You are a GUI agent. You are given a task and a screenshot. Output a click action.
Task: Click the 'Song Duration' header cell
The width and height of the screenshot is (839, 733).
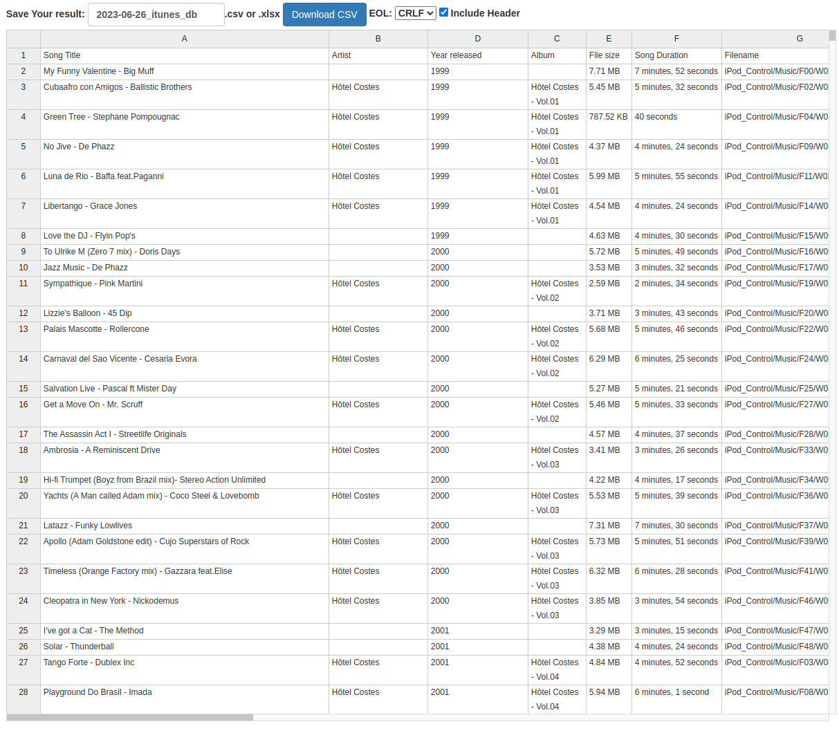coord(676,55)
